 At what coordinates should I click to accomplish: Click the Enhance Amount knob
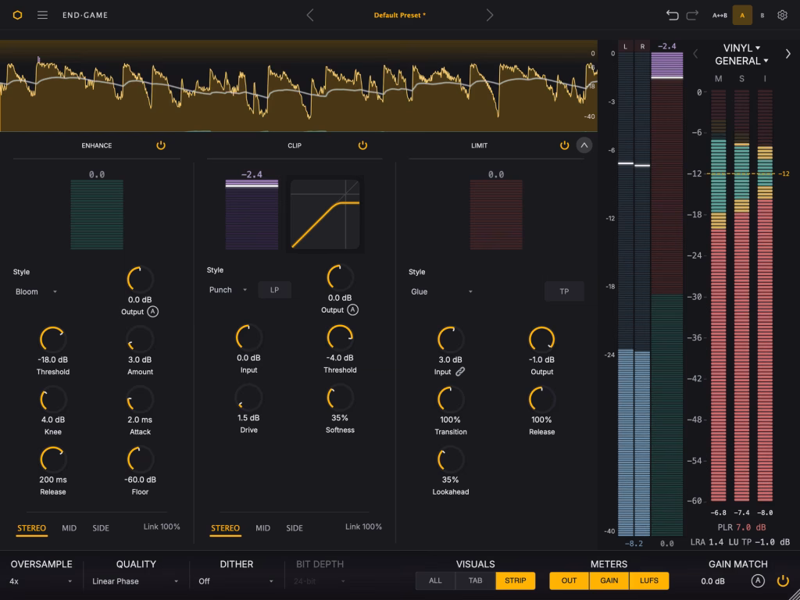[x=140, y=339]
